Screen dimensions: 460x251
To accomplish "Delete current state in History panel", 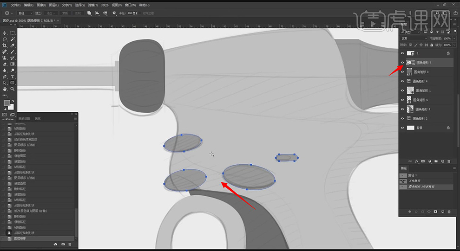I will click(x=70, y=244).
